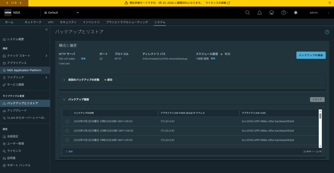This screenshot has height=173, width=334.
Task: Open the ネットワーク tab
Action: click(33, 22)
